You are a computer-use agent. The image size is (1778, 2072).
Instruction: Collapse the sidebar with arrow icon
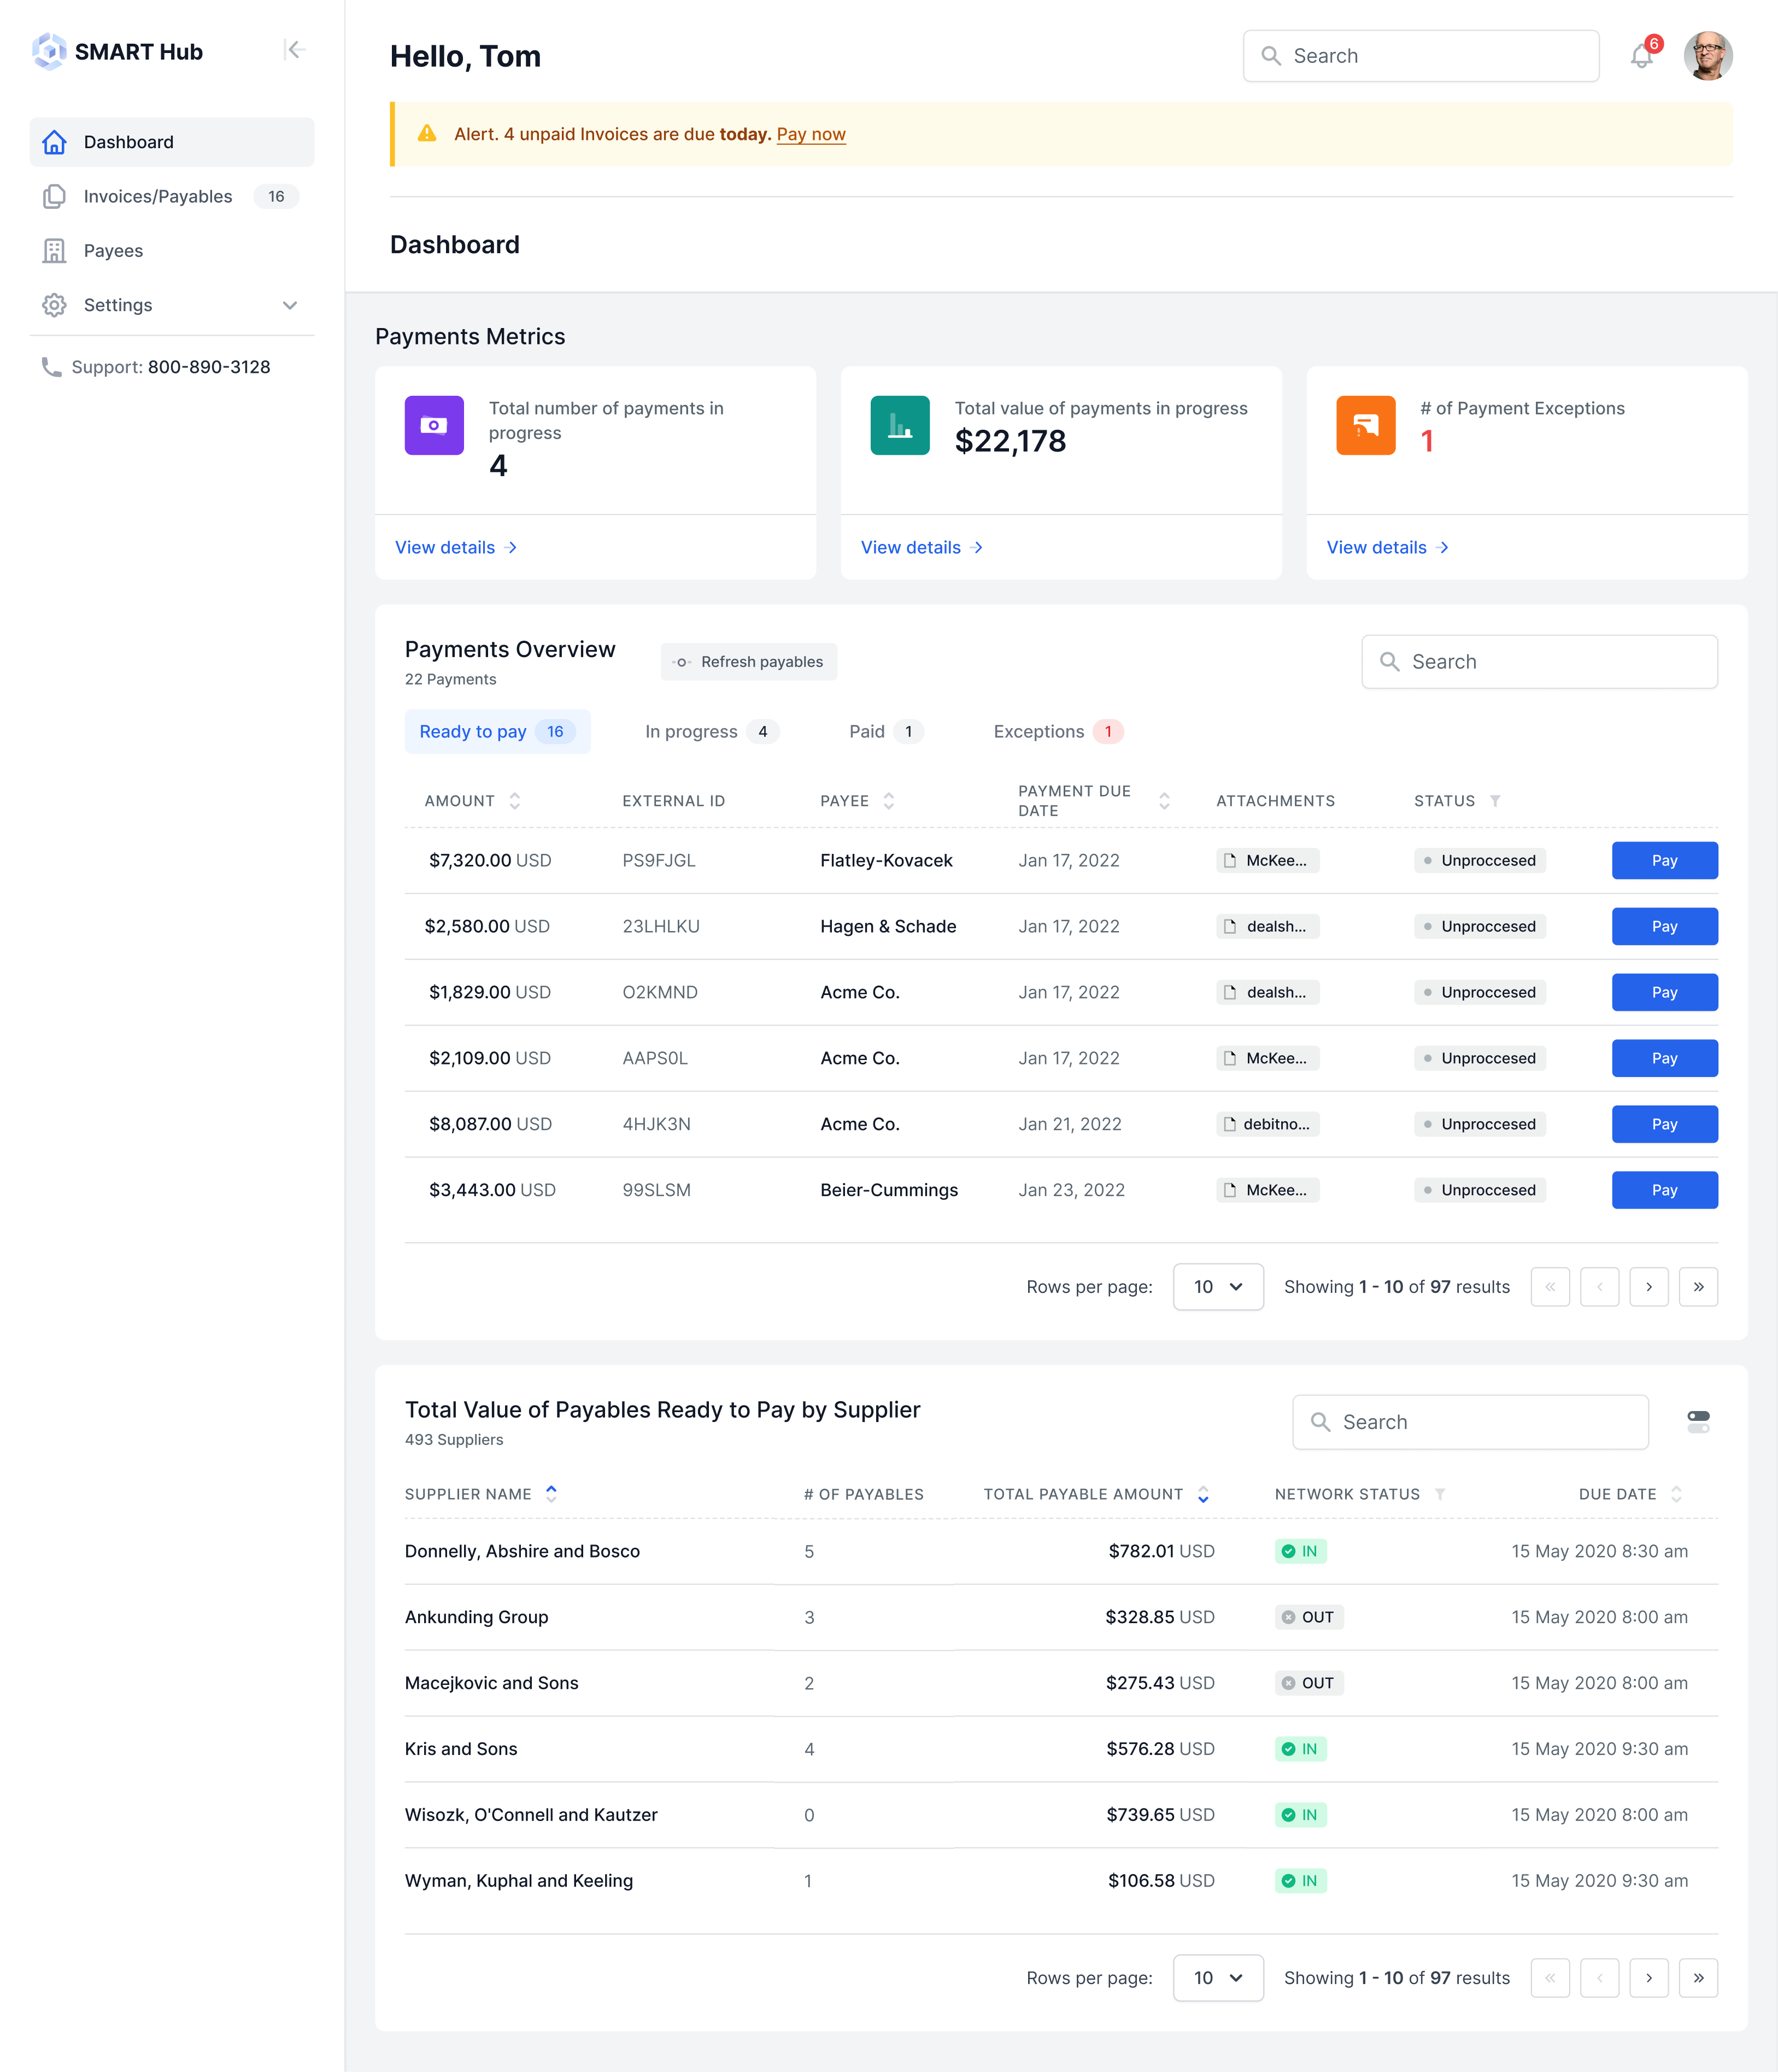pyautogui.click(x=294, y=50)
